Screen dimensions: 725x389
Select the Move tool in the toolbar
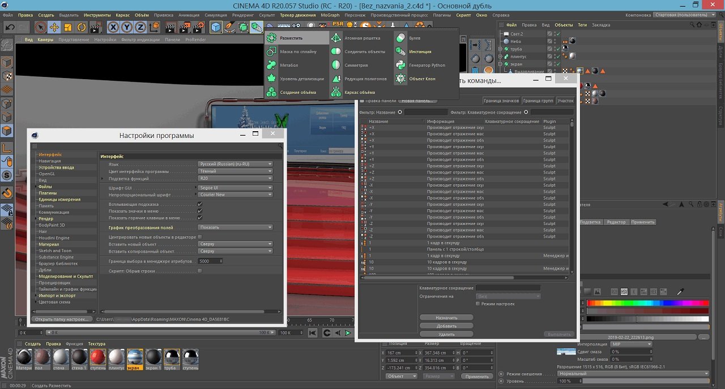pyautogui.click(x=54, y=27)
